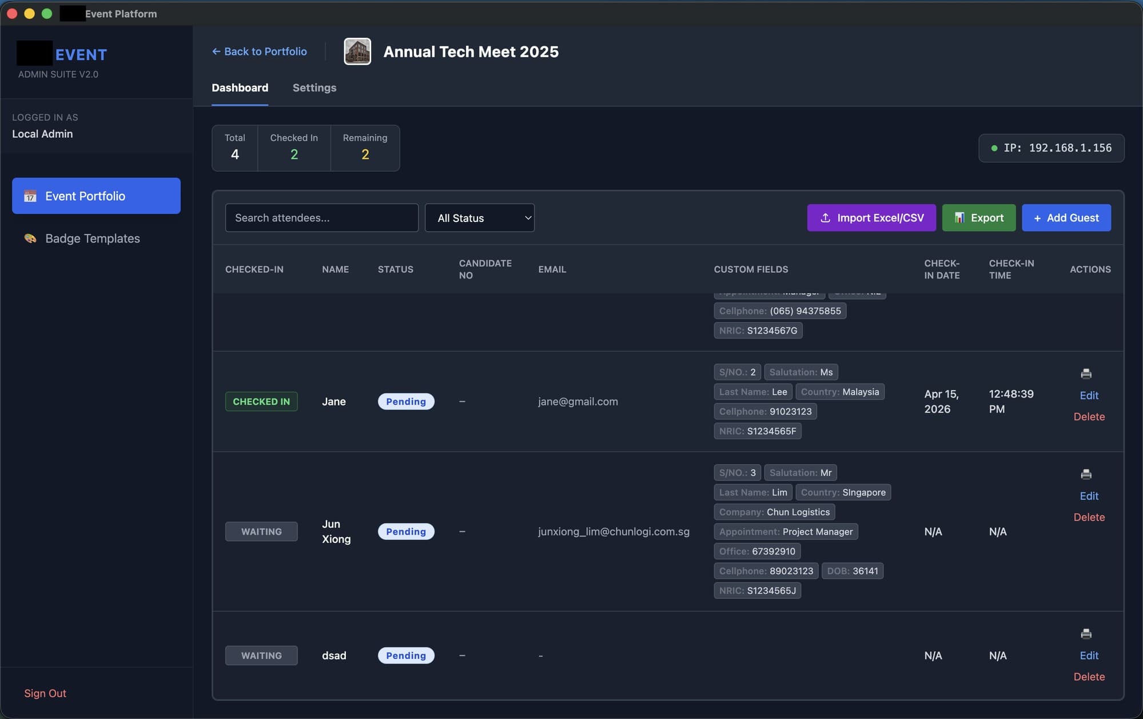Click Back to Portfolio link
Viewport: 1143px width, 719px height.
(x=259, y=51)
